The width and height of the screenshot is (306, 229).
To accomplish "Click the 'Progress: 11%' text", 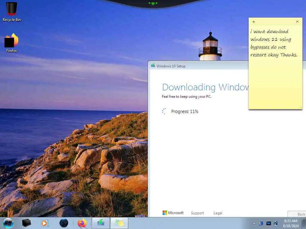I will pos(185,112).
